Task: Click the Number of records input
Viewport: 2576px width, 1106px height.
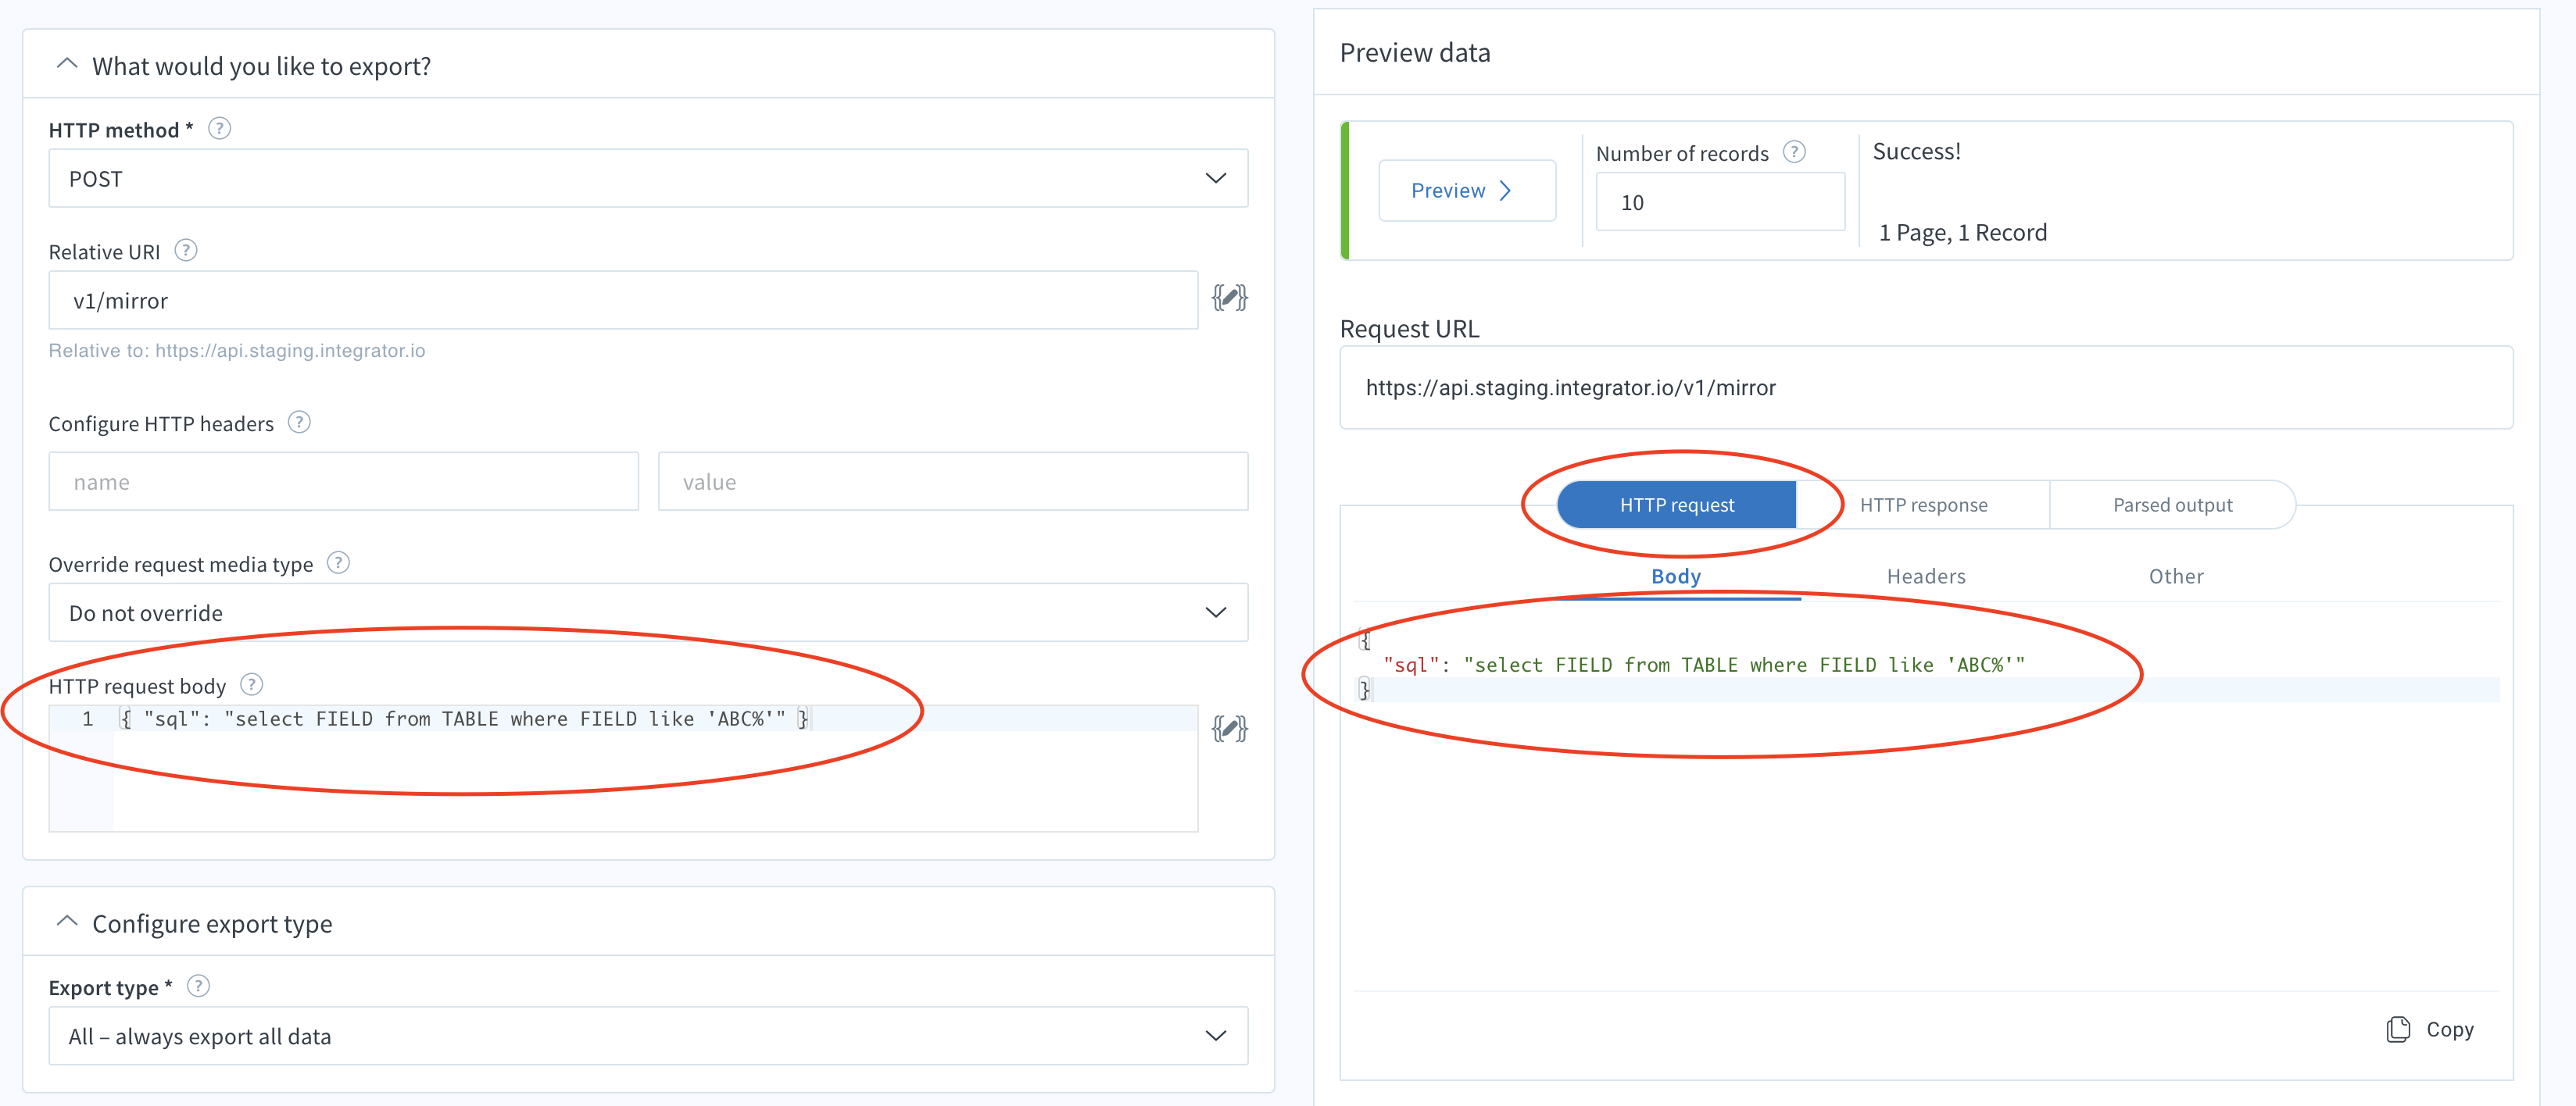Action: pos(1720,202)
